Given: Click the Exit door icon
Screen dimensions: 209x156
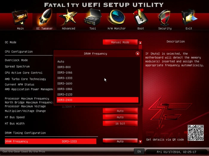Looking at the screenshot, I should click(189, 17).
